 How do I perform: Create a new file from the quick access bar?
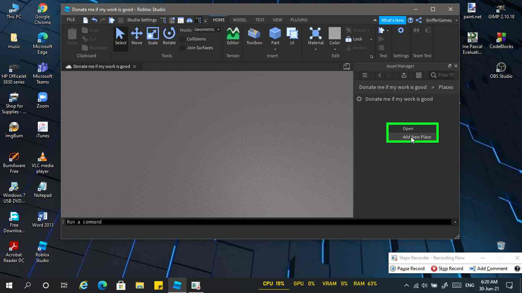pyautogui.click(x=86, y=20)
